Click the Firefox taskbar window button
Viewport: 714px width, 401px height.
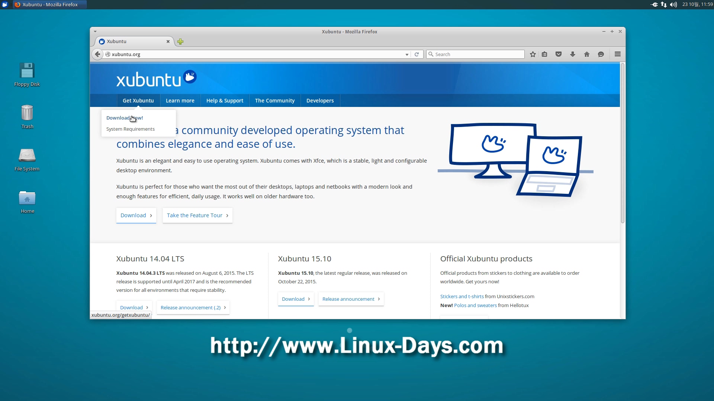coord(50,4)
